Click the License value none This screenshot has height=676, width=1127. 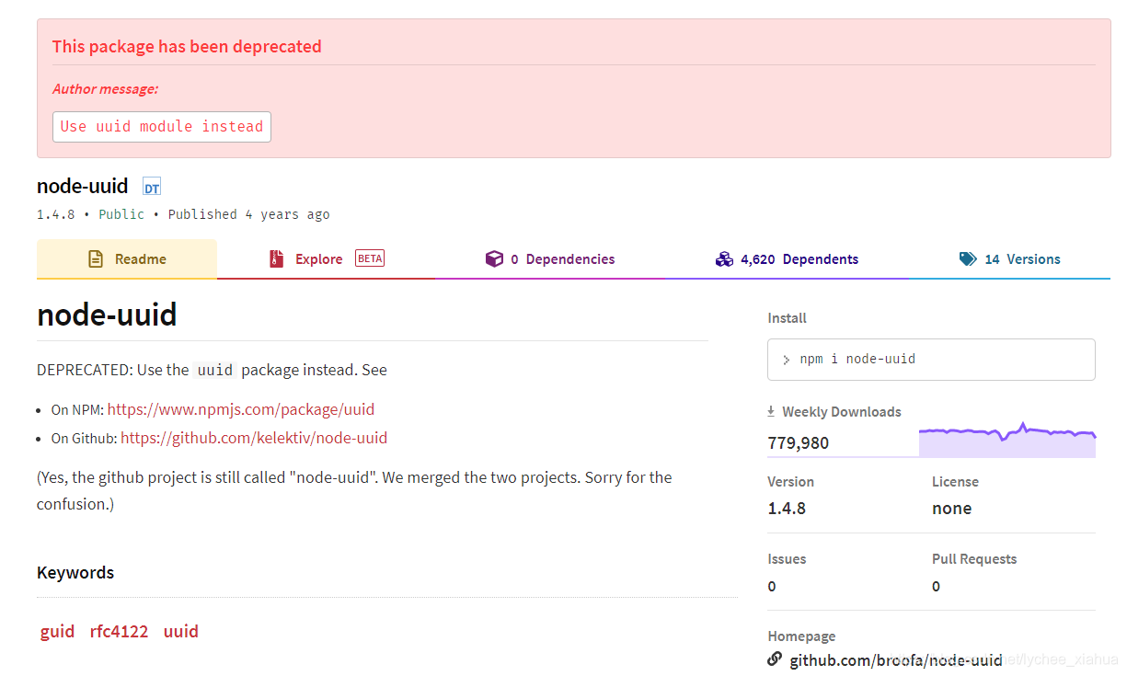coord(952,509)
